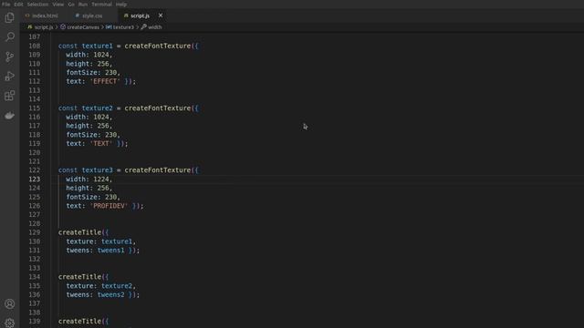Click line number 122 in the gutter
This screenshot has width=584, height=328.
pos(35,170)
